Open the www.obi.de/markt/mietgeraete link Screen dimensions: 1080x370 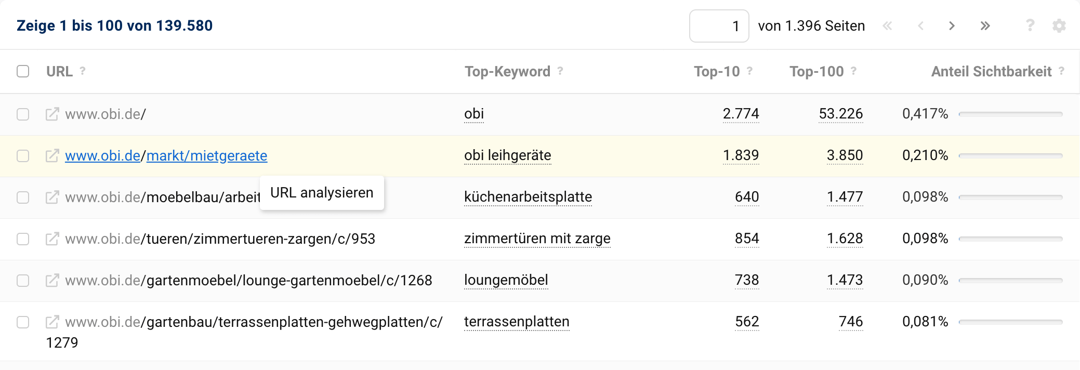(166, 155)
